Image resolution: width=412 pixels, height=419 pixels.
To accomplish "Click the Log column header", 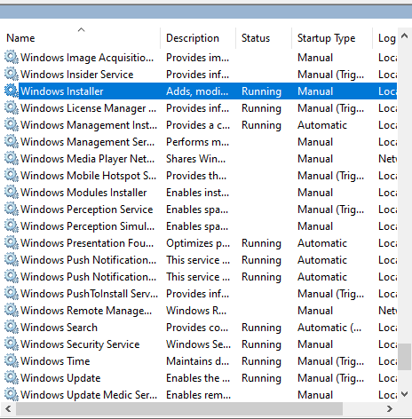I will [x=384, y=38].
